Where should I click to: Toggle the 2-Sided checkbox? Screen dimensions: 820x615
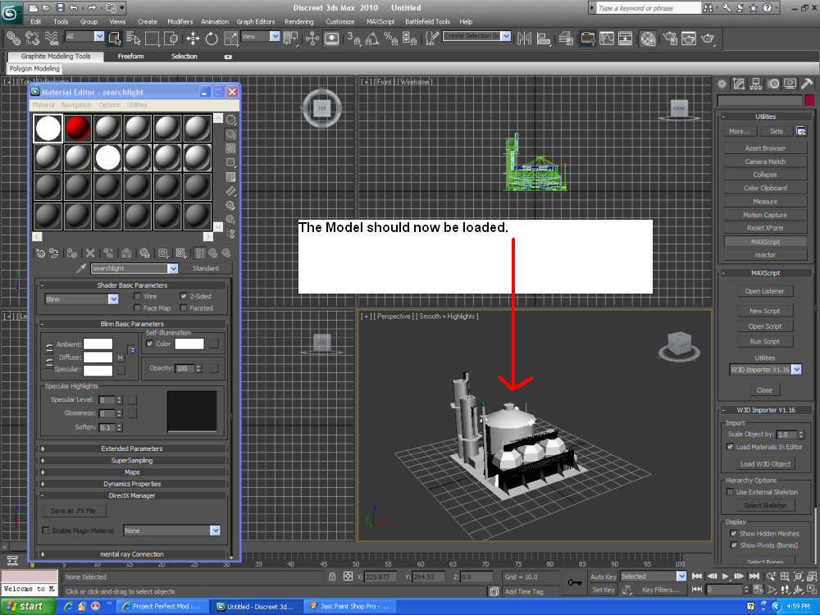click(x=184, y=296)
